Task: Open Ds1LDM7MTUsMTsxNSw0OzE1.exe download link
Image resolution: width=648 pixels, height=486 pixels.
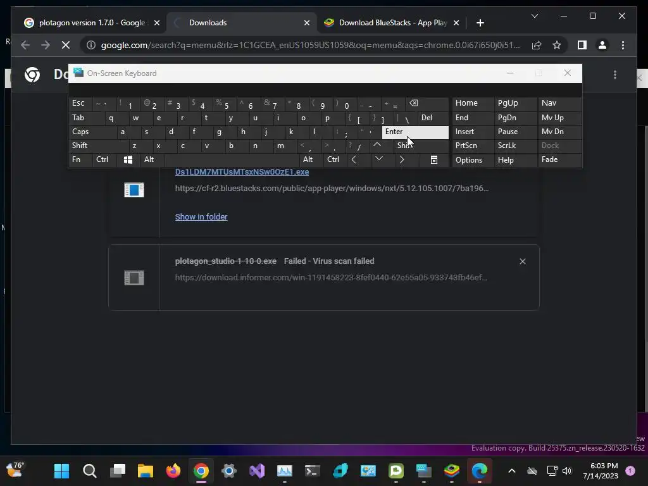Action: click(242, 172)
